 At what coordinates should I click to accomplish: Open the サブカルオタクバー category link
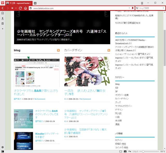[x=124, y=106]
